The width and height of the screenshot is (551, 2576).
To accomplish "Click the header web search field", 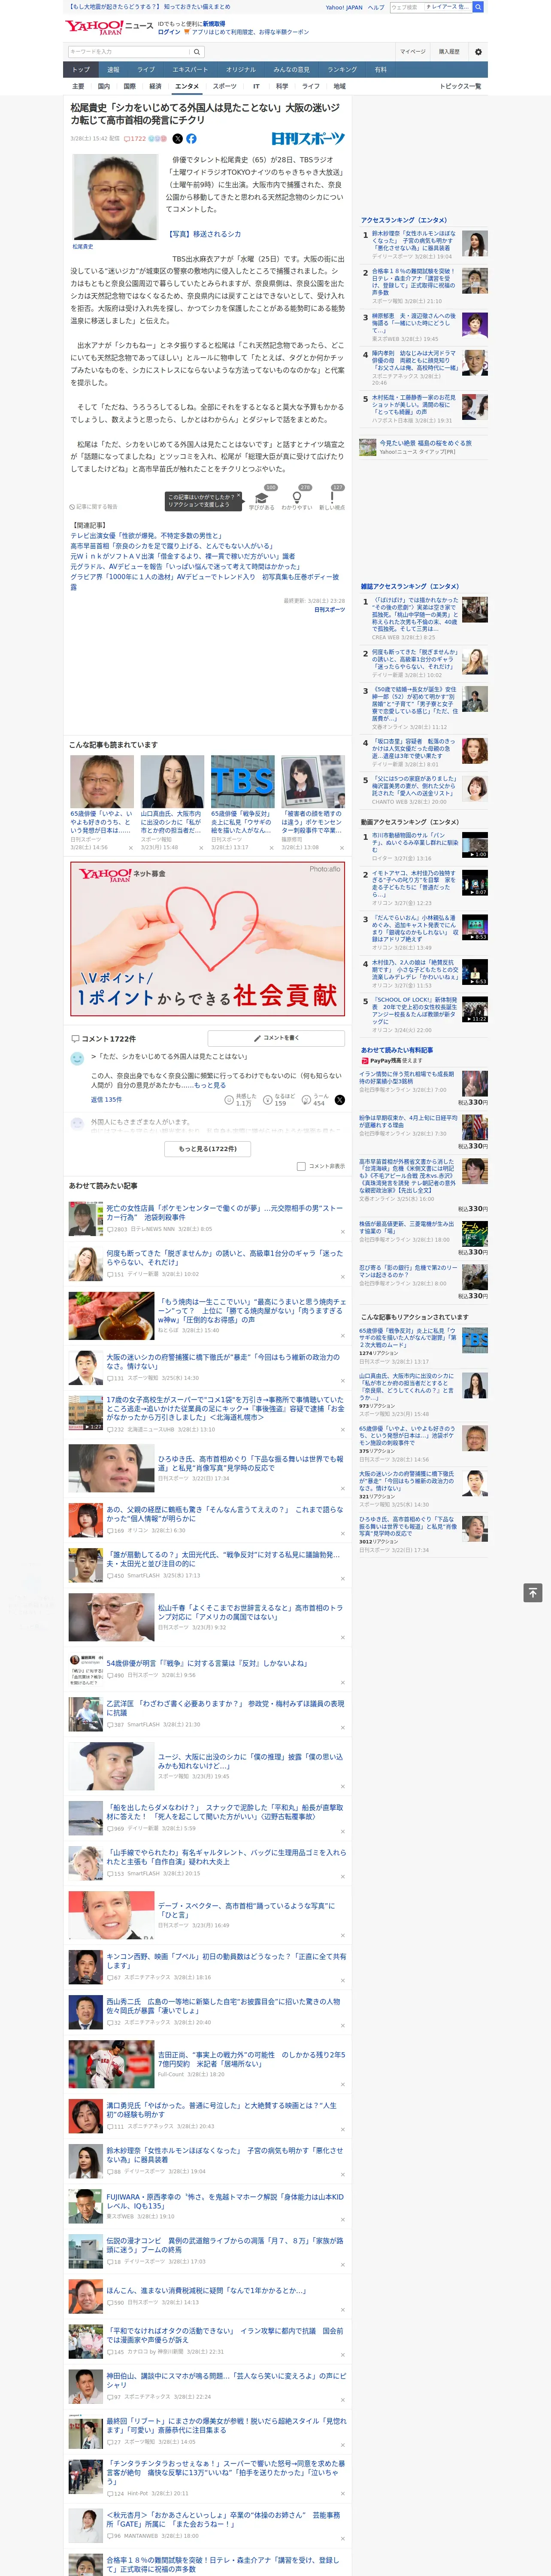I will [x=406, y=7].
